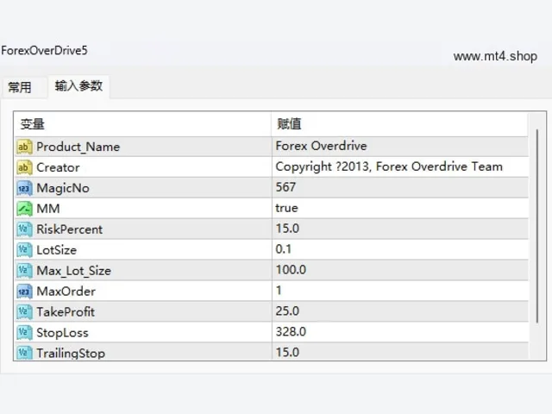Select the LotSize variable name

(57, 250)
